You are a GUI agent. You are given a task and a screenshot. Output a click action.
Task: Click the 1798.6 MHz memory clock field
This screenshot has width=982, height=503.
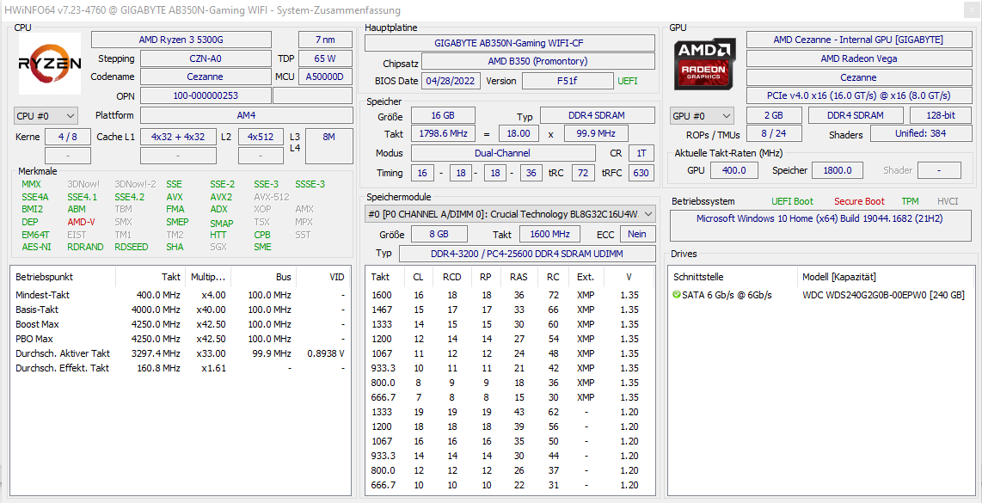443,133
